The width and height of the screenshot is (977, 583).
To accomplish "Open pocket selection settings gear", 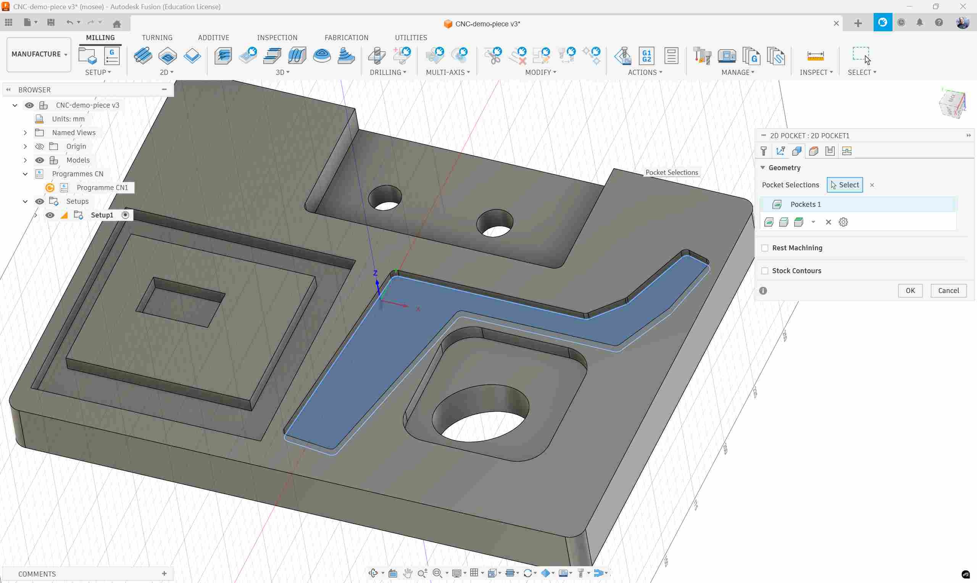I will (843, 222).
